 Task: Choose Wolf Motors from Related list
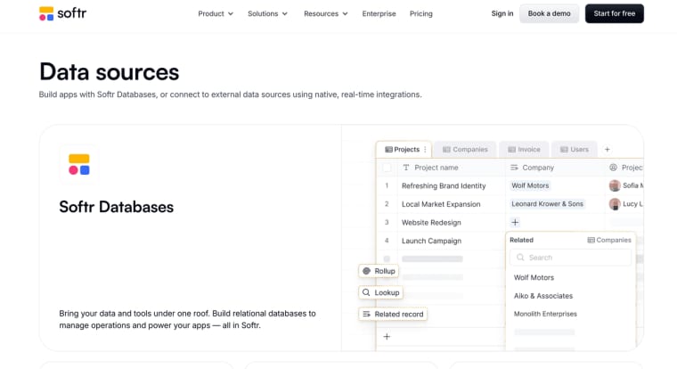point(534,277)
